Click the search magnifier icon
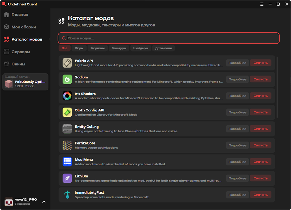The height and width of the screenshot is (210, 291). [64, 38]
